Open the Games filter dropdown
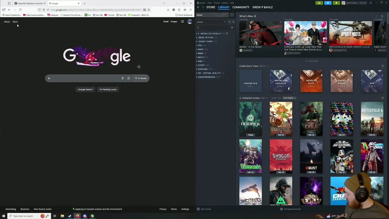The height and width of the screenshot is (219, 389). (x=211, y=22)
